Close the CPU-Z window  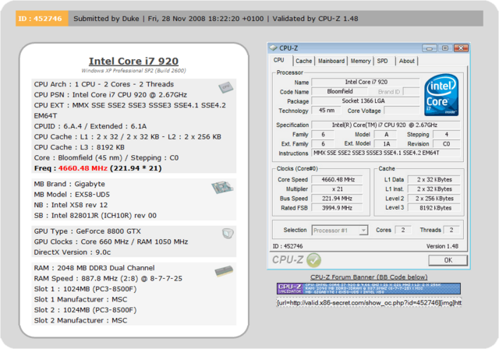461,48
